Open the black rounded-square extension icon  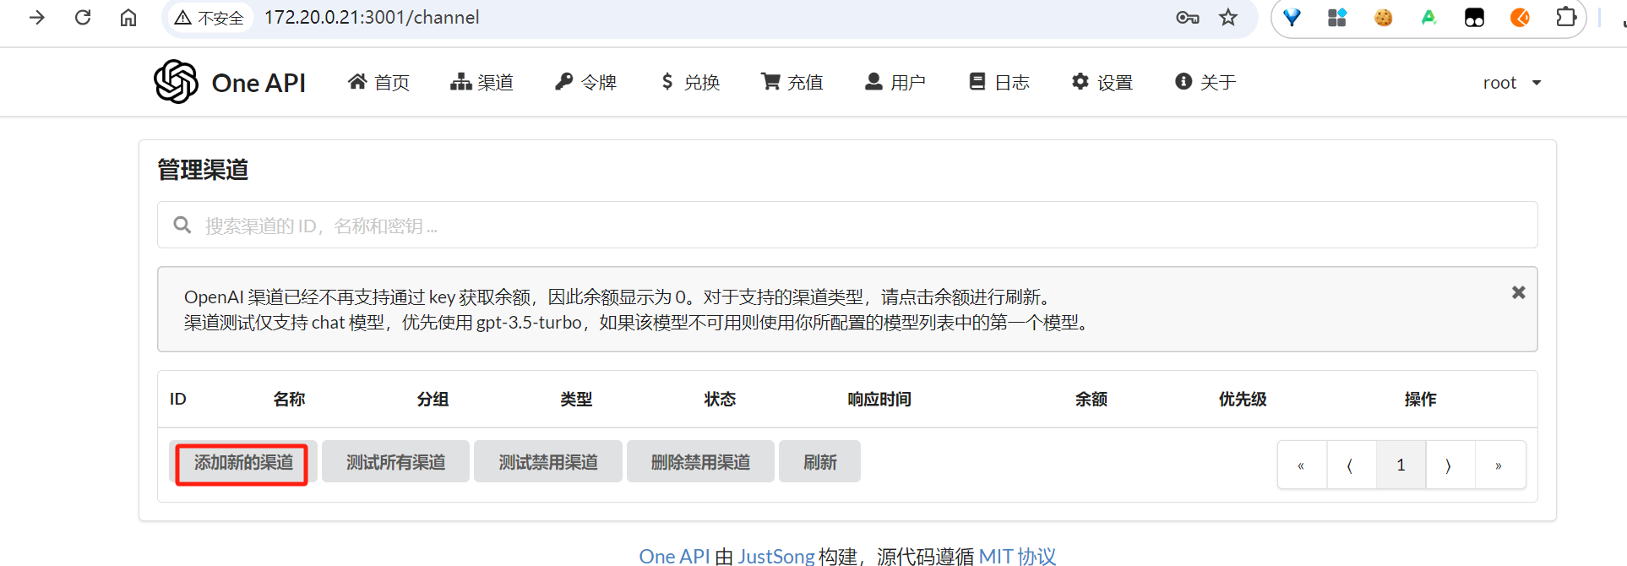click(1474, 17)
